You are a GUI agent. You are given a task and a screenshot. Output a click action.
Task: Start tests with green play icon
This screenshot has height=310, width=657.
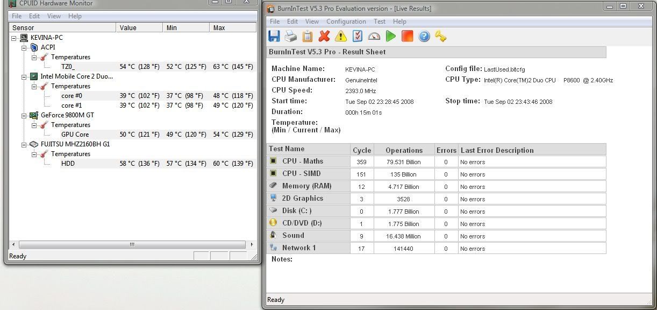(x=391, y=36)
